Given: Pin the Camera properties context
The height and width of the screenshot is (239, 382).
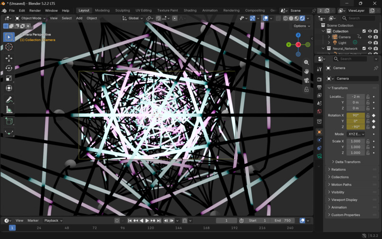Looking at the screenshot, I should tap(376, 68).
